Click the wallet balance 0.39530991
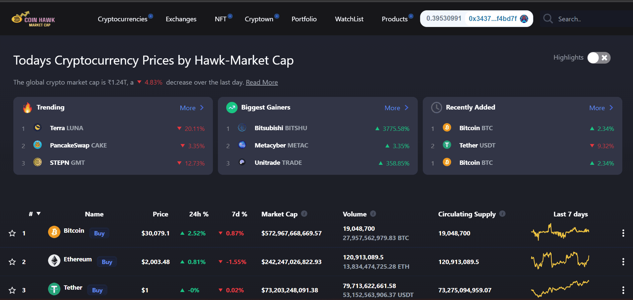This screenshot has height=300, width=633. [x=444, y=18]
